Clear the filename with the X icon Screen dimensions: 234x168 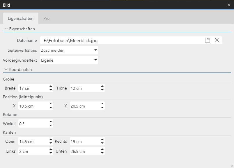point(217,40)
